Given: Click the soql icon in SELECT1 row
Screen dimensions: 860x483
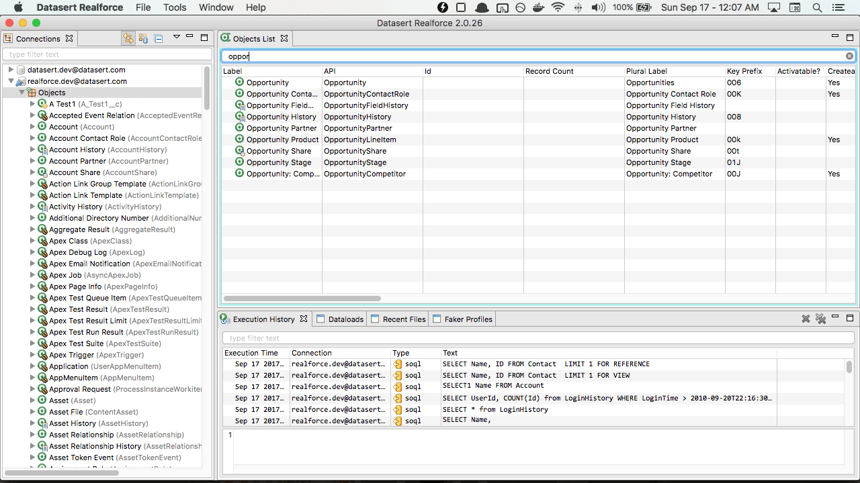Looking at the screenshot, I should [x=398, y=386].
